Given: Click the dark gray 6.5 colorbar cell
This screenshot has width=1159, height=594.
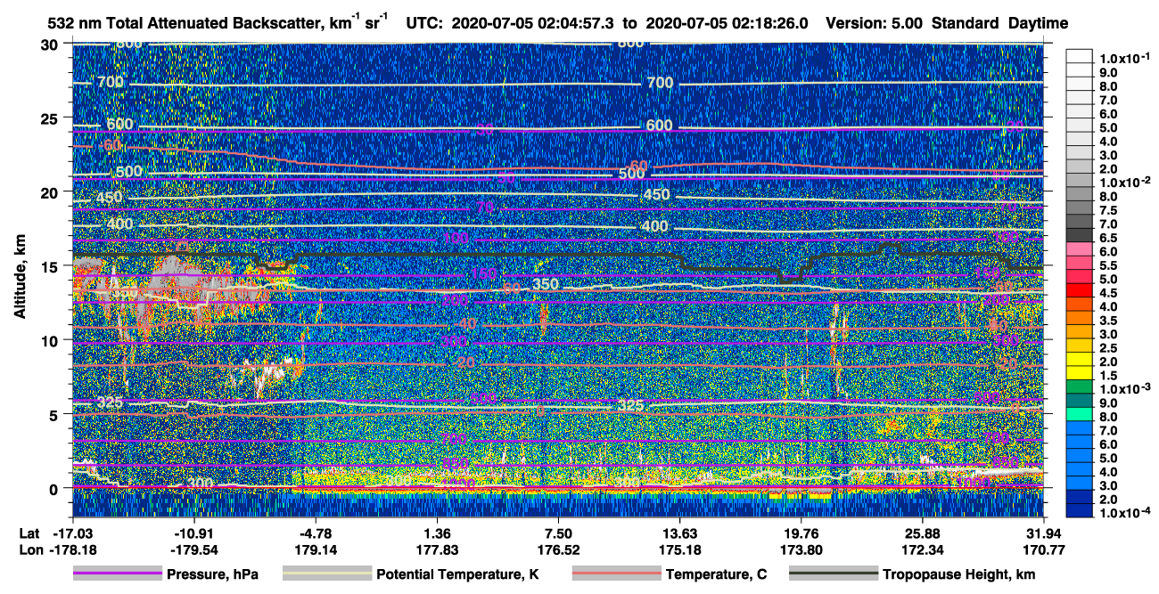Looking at the screenshot, I should [x=1080, y=235].
